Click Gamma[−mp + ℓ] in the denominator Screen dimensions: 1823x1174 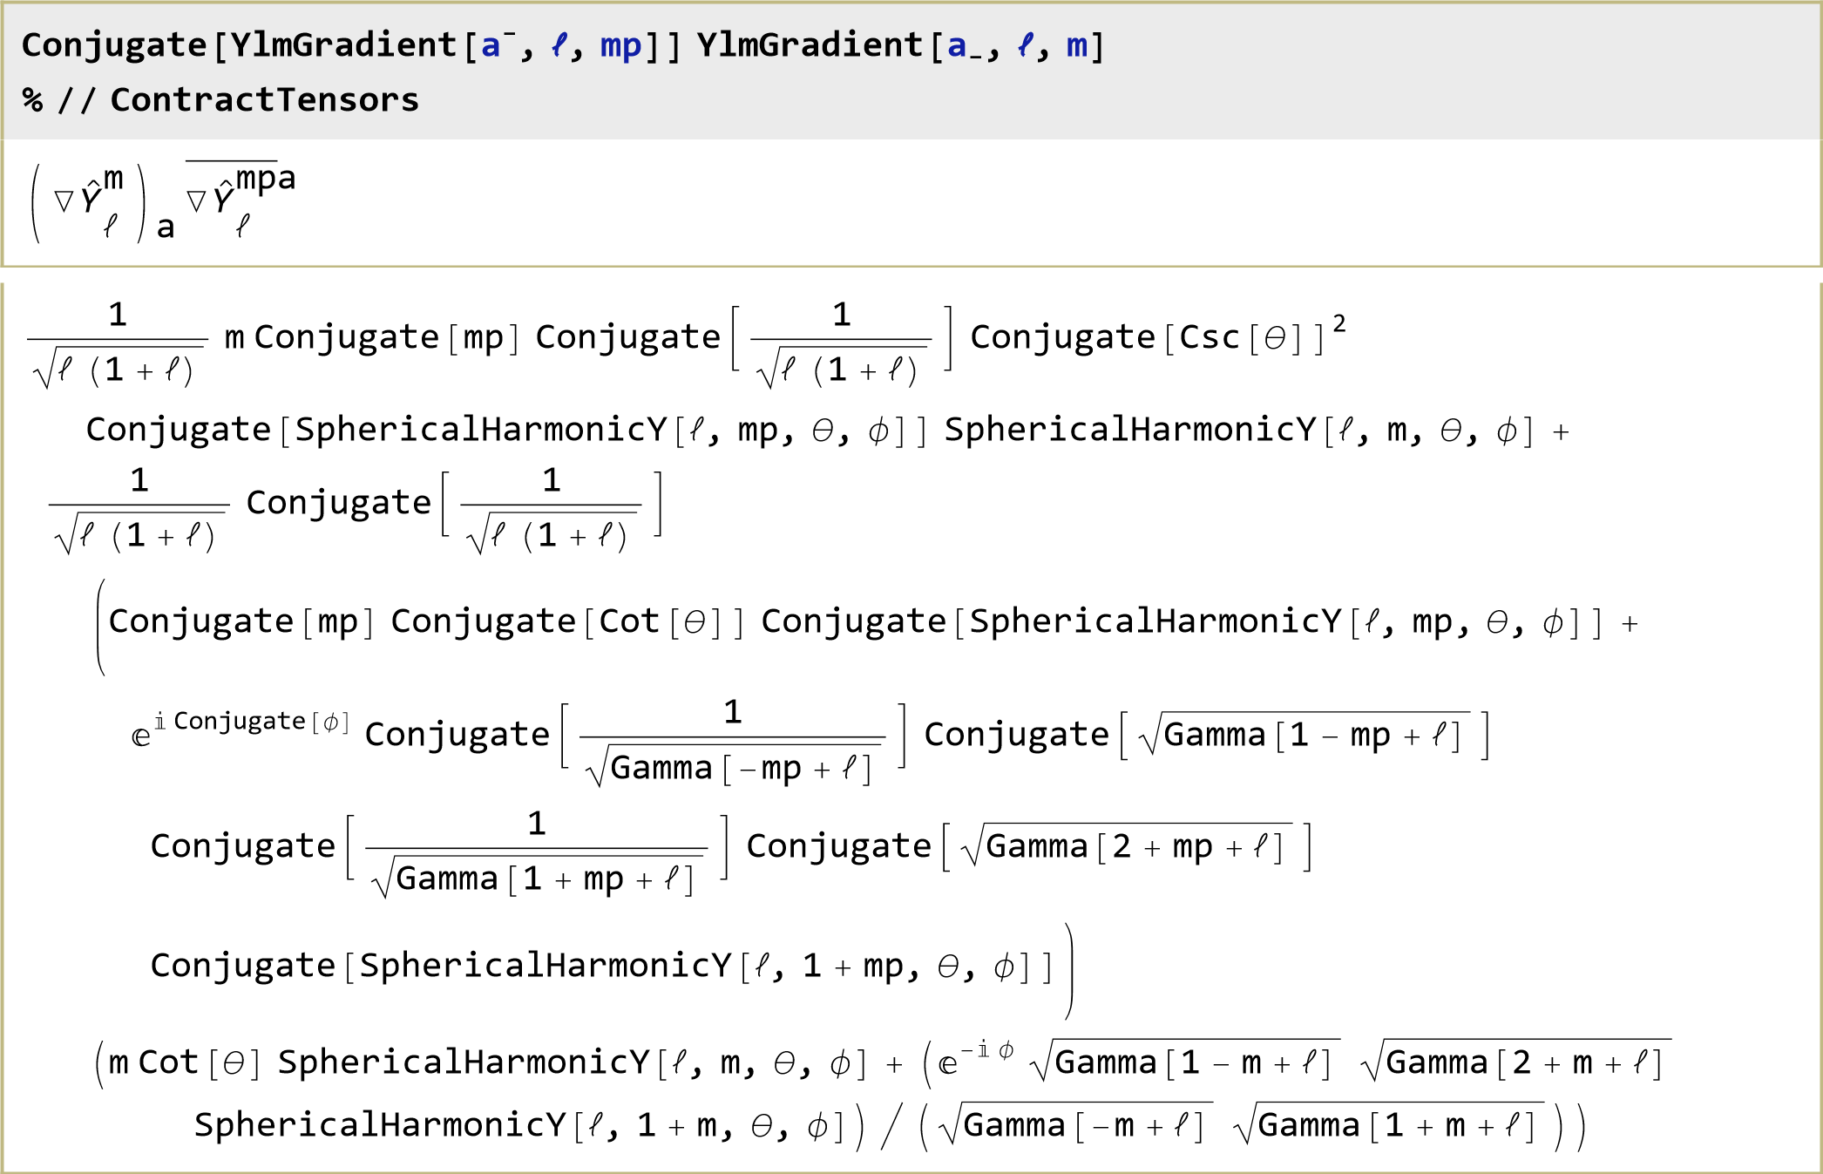click(739, 769)
